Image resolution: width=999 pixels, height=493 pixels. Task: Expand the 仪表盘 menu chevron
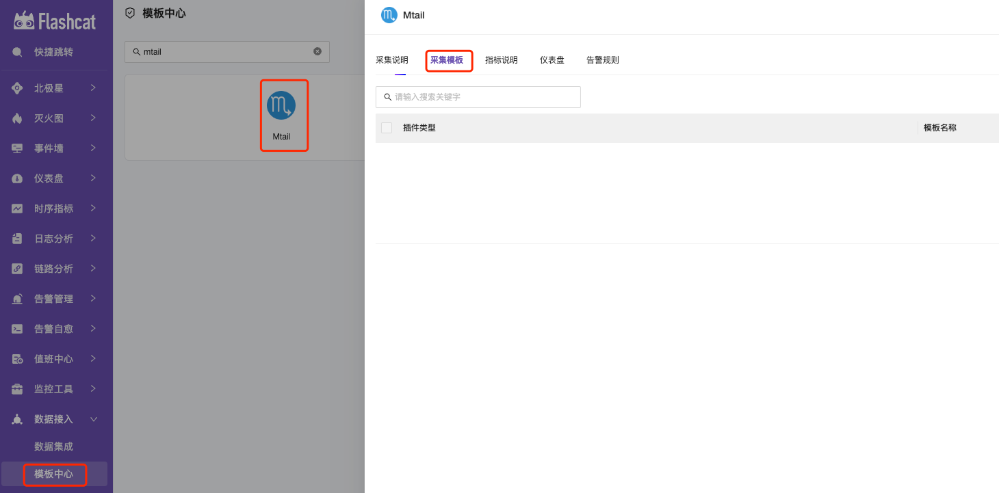(x=93, y=178)
